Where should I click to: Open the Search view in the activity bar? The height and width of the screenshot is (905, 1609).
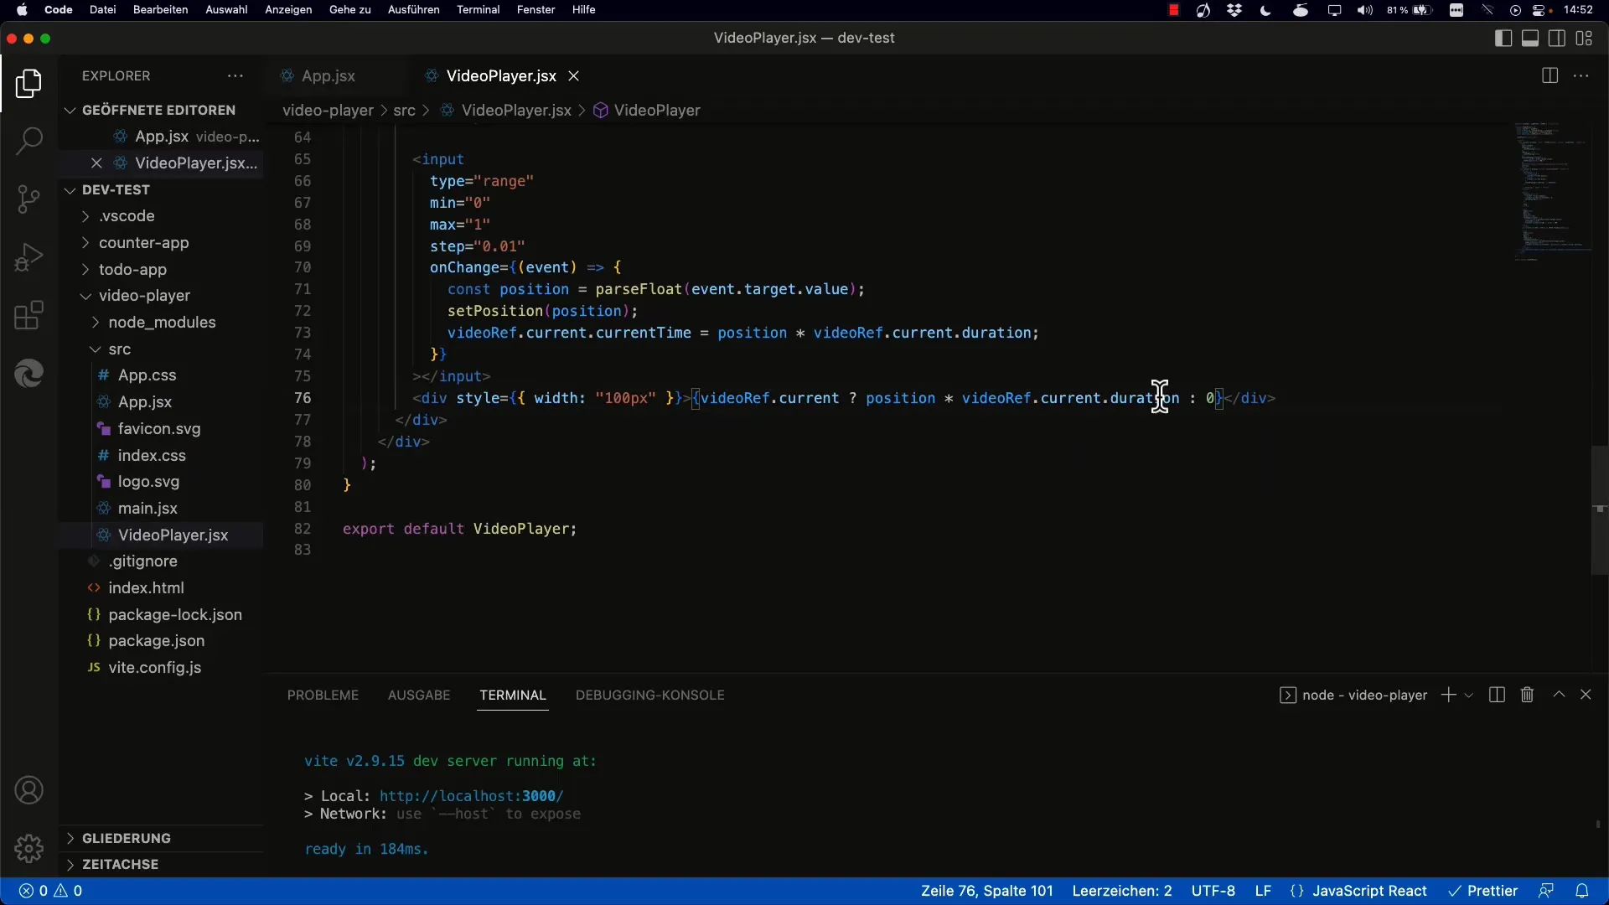coord(28,141)
